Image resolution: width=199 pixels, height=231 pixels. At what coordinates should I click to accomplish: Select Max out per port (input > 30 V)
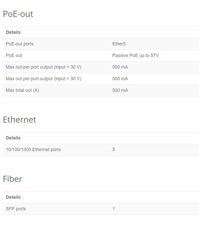point(44,79)
